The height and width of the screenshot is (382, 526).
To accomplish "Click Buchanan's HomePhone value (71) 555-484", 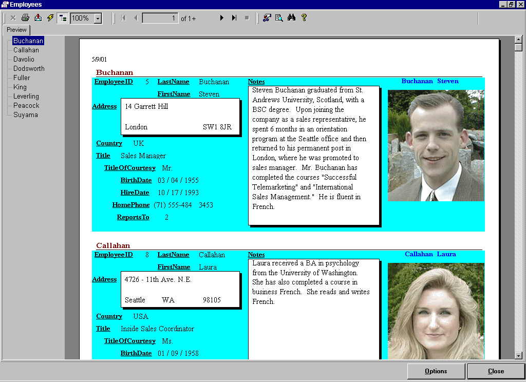I will [x=173, y=205].
